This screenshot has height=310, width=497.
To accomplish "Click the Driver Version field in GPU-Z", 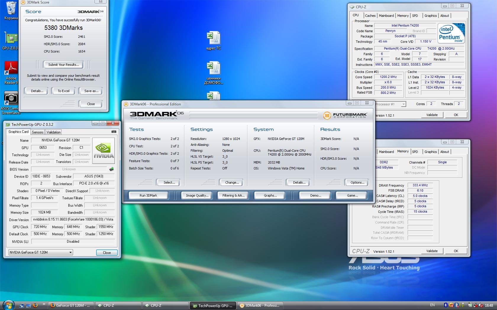I will pos(73,219).
